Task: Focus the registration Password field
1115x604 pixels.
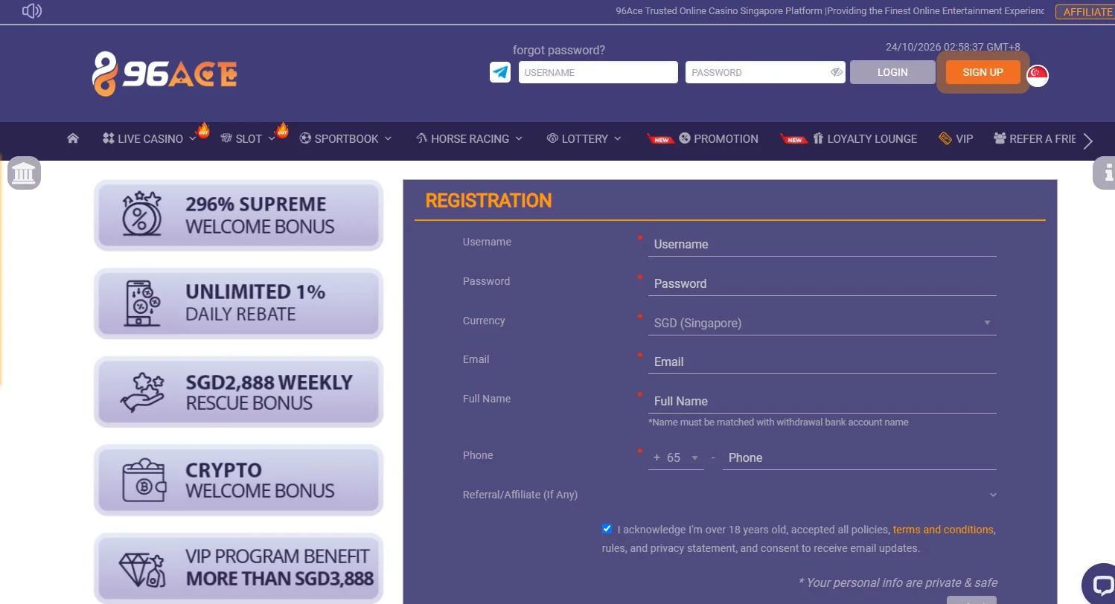Action: pos(822,283)
